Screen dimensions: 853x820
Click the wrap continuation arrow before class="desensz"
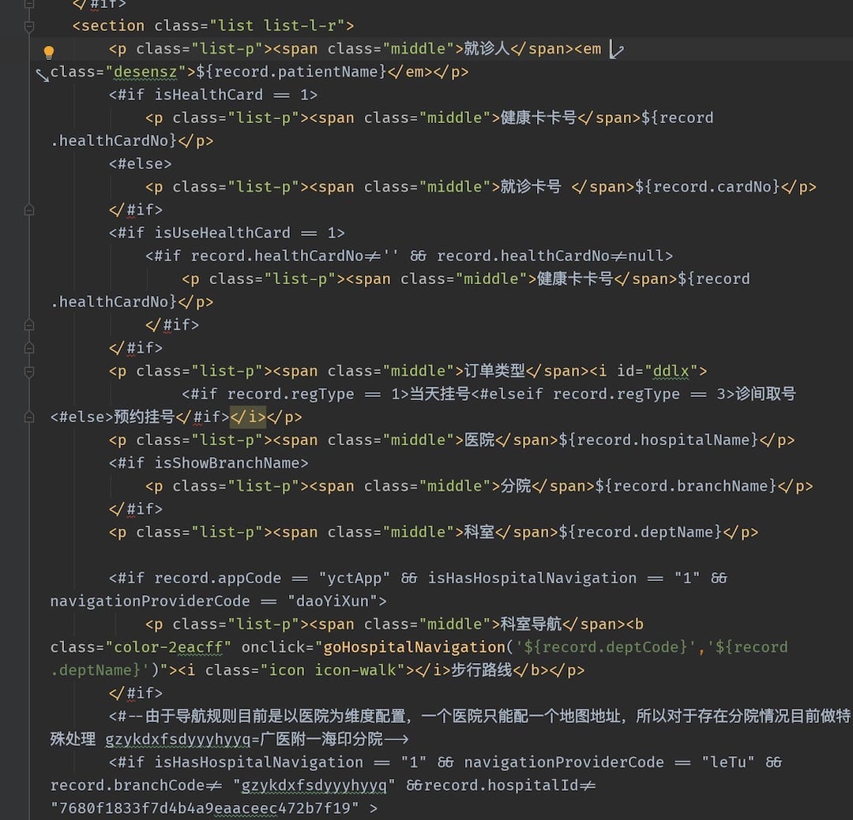tap(43, 75)
